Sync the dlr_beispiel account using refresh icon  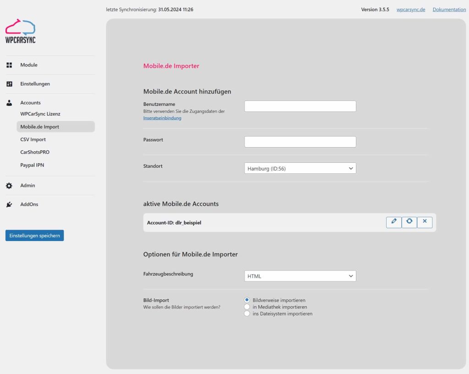click(409, 222)
